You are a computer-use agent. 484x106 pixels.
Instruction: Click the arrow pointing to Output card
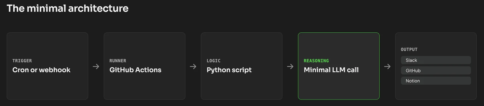point(387,66)
